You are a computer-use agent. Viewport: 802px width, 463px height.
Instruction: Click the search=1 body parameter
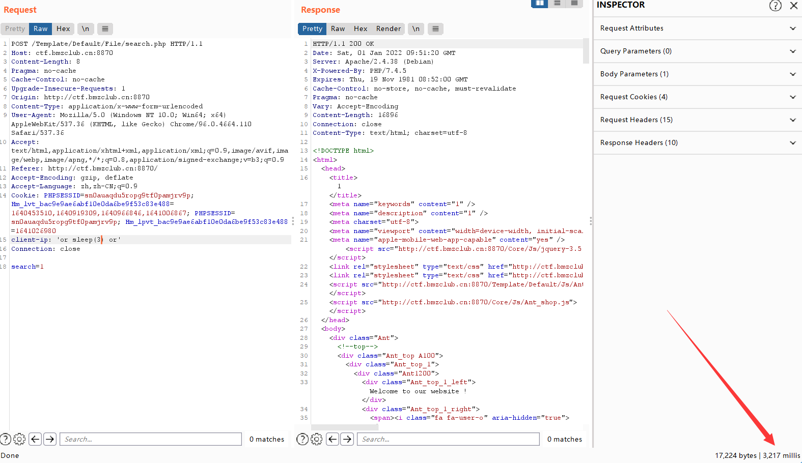click(x=27, y=267)
